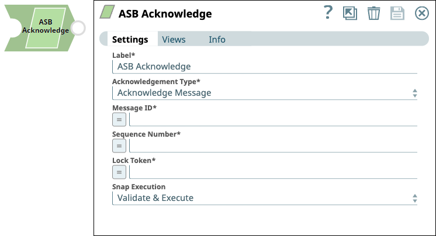Screen dimensions: 436x236
Task: Focus the Lock Token input field
Action: coord(274,172)
